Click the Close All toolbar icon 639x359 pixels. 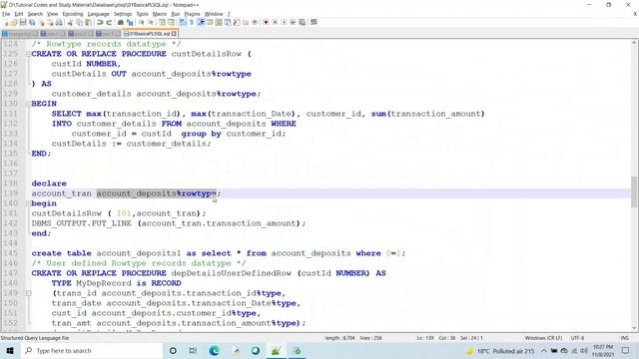(50, 22)
